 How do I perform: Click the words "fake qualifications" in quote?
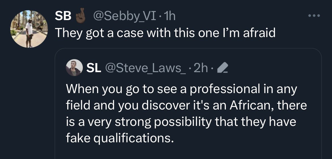pos(119,138)
